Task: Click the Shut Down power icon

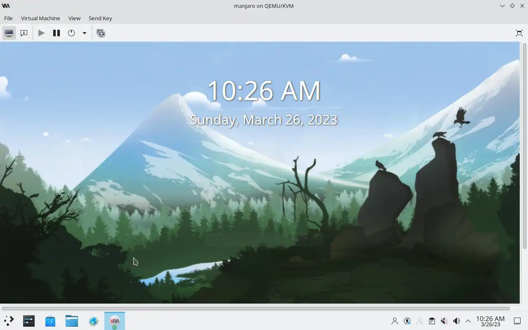Action: coord(71,33)
